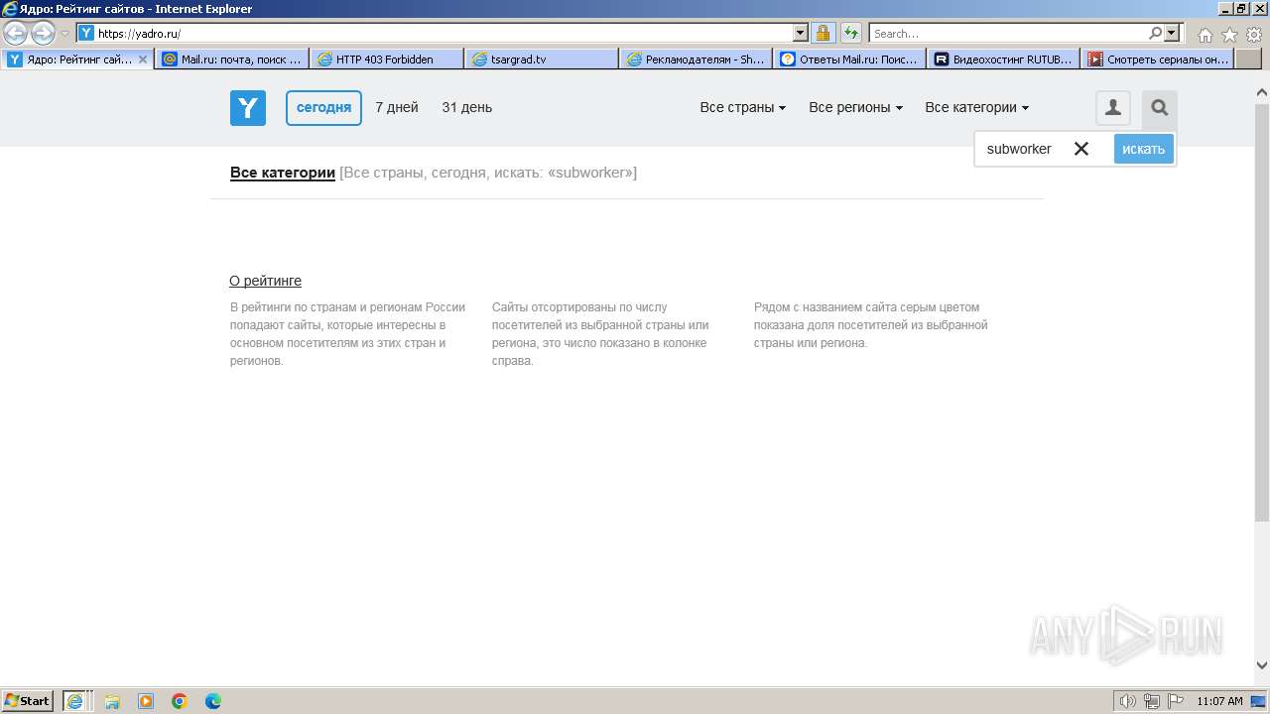Open the IE Tools gear icon
Image resolution: width=1270 pixels, height=714 pixels.
pos(1254,34)
